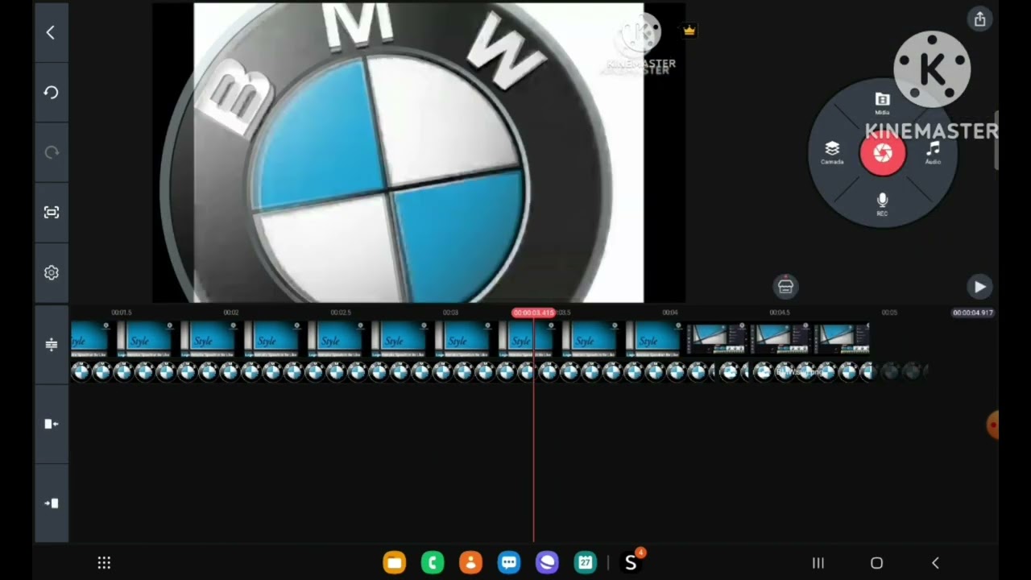Image resolution: width=1031 pixels, height=580 pixels.
Task: Tap the premium crown icon
Action: [689, 31]
